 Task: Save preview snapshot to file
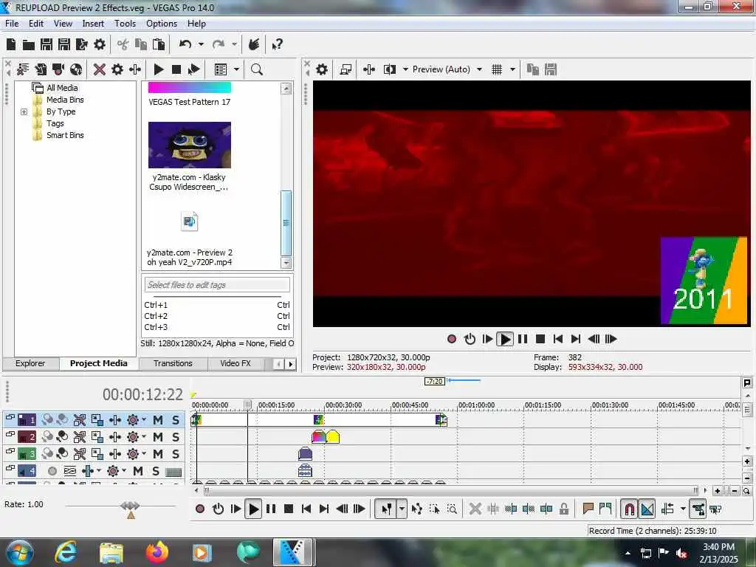click(551, 69)
